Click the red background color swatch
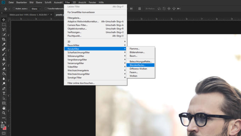The height and width of the screenshot is (136, 241). (x=5, y=128)
